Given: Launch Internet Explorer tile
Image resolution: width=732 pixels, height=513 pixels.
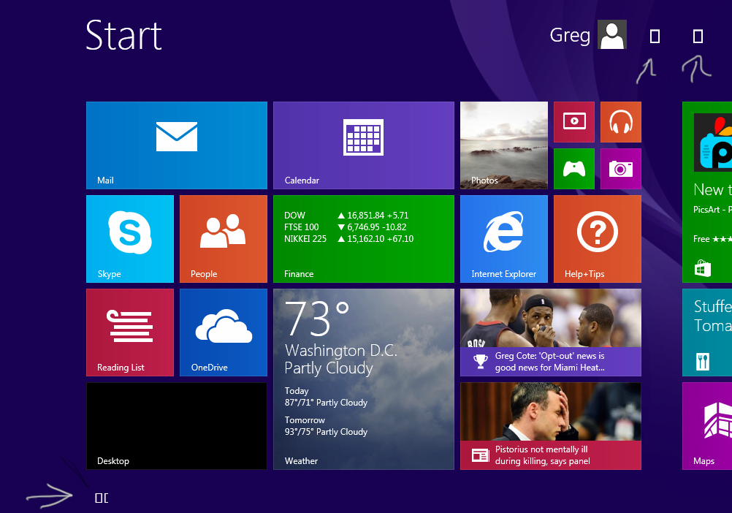Looking at the screenshot, I should [x=504, y=238].
